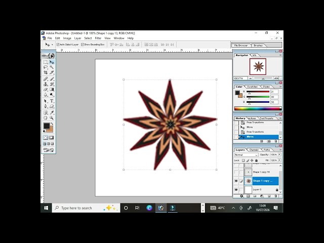
Task: Open the Color panel flyout menu
Action: click(280, 87)
